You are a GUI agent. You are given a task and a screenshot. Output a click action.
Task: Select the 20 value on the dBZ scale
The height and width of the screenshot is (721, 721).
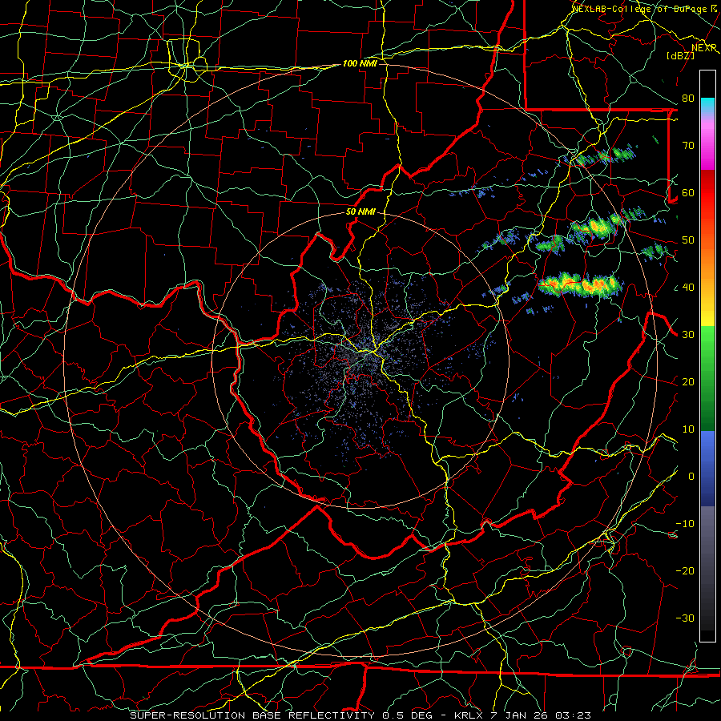point(688,382)
